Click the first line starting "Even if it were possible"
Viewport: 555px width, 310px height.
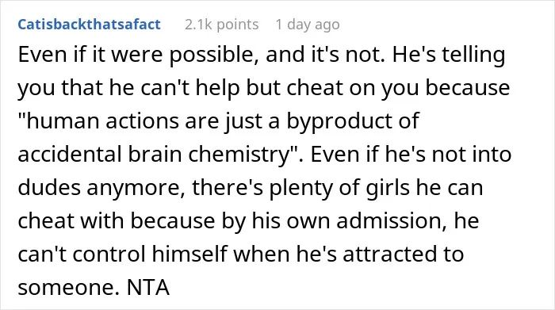point(262,55)
